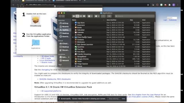Select Downloads in Finder sidebar
184x103 pixels.
click(64, 37)
